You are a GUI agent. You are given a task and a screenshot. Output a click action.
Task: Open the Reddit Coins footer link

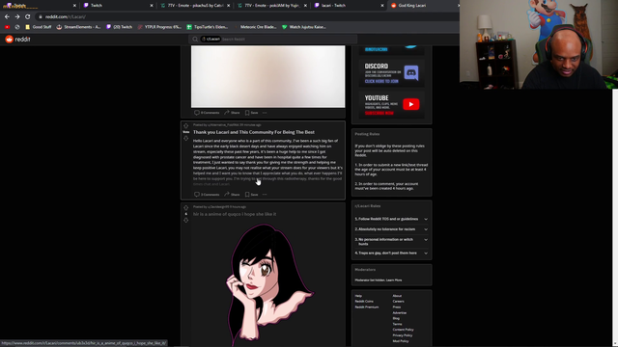pyautogui.click(x=364, y=302)
